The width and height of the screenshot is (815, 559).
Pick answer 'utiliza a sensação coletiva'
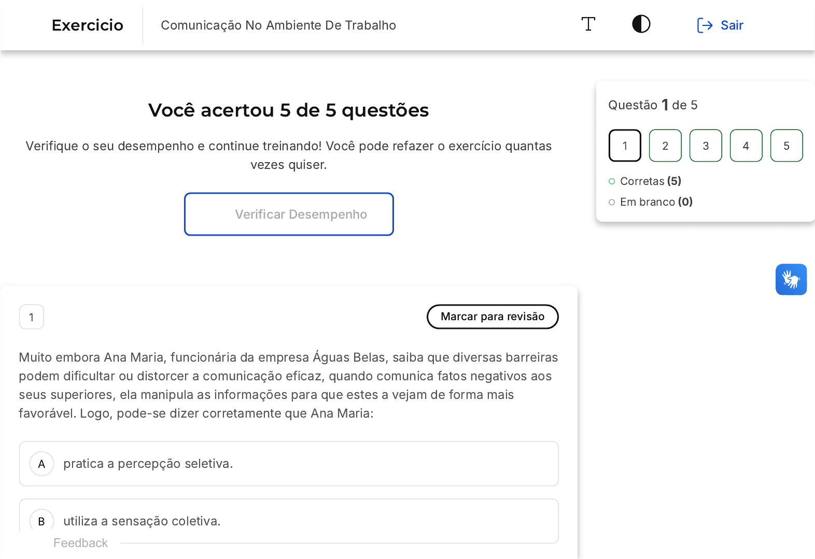click(x=142, y=521)
